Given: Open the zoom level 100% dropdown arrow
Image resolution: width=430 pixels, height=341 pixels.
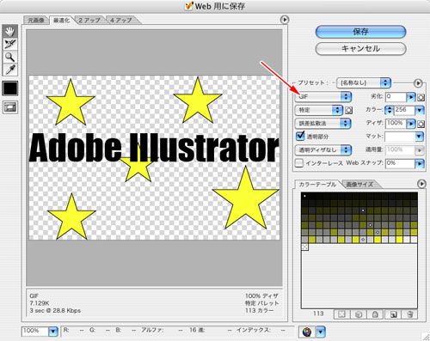Looking at the screenshot, I should pos(53,332).
